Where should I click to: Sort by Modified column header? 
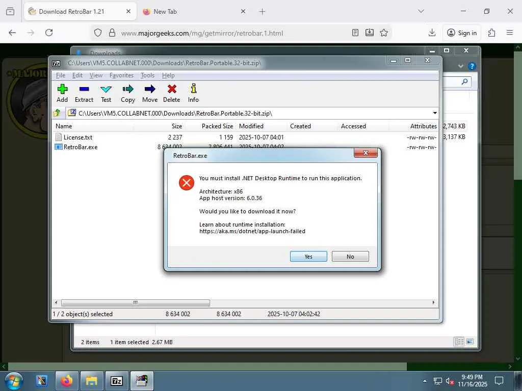pos(262,126)
